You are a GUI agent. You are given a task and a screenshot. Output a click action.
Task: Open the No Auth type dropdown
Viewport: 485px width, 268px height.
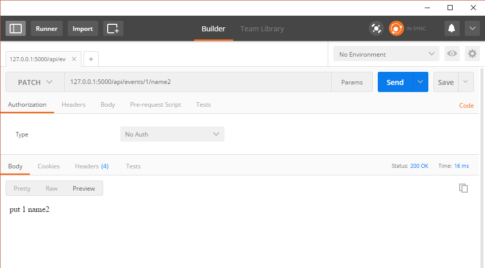[172, 134]
